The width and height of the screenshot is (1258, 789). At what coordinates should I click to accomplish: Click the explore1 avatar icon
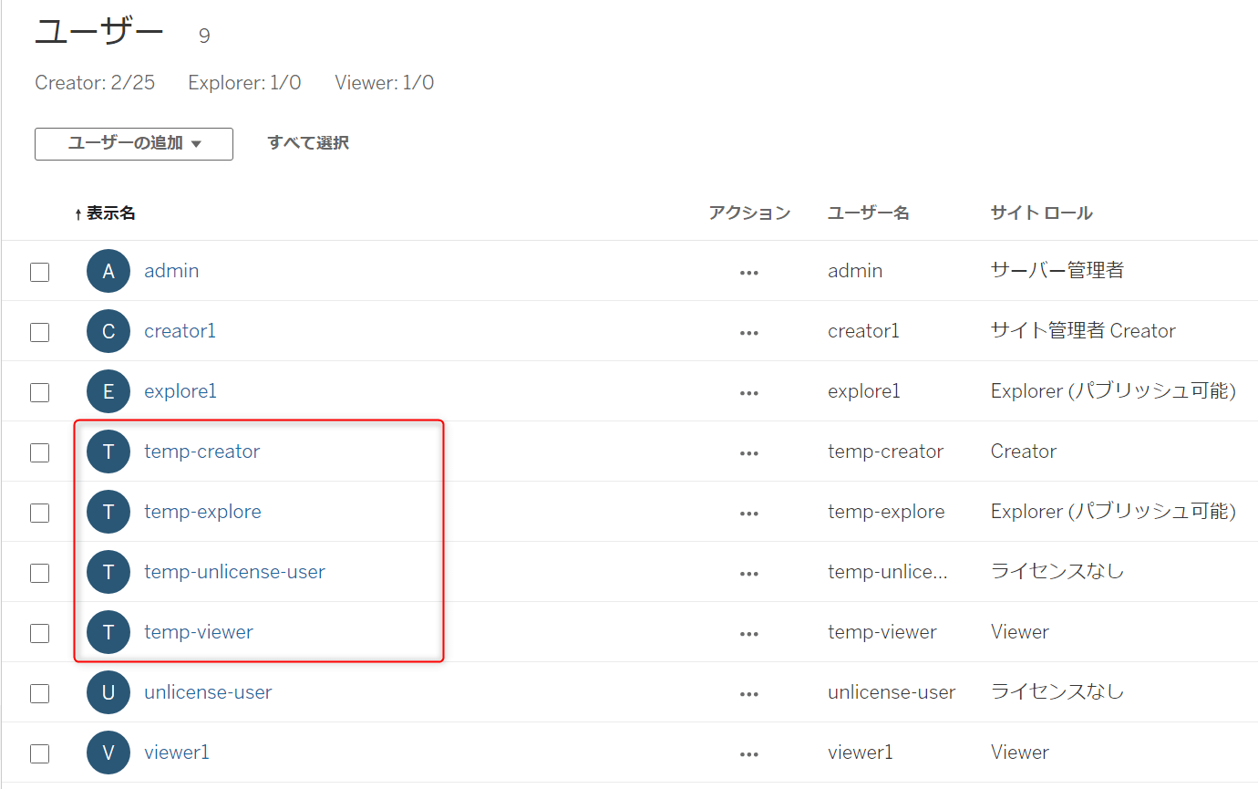[108, 391]
